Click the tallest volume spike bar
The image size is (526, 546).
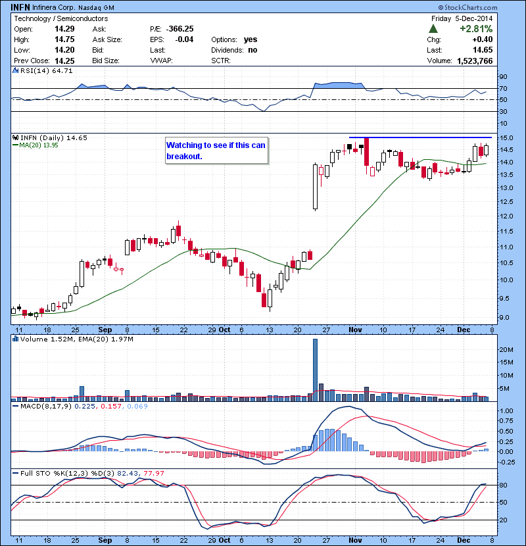click(315, 370)
